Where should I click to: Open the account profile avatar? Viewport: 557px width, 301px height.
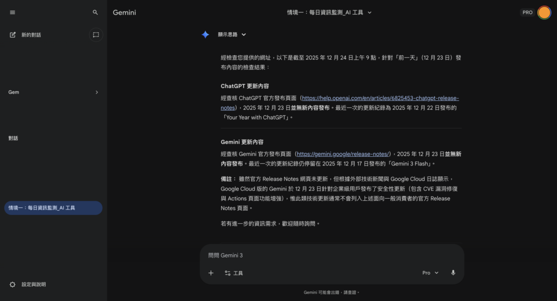[544, 13]
